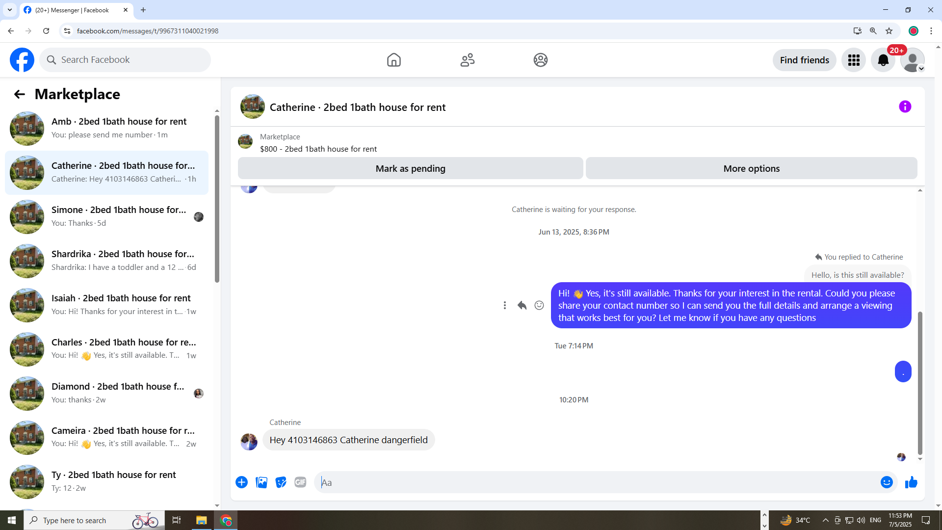Click Mark as pending button

pyautogui.click(x=410, y=168)
